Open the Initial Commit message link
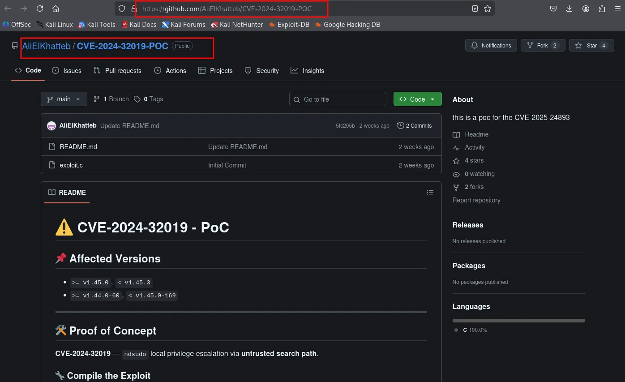The height and width of the screenshot is (382, 625). click(227, 165)
